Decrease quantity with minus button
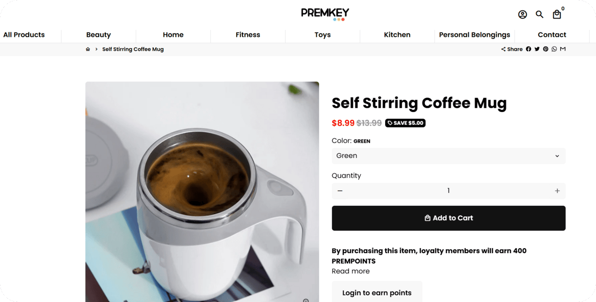The height and width of the screenshot is (302, 596). coord(340,191)
